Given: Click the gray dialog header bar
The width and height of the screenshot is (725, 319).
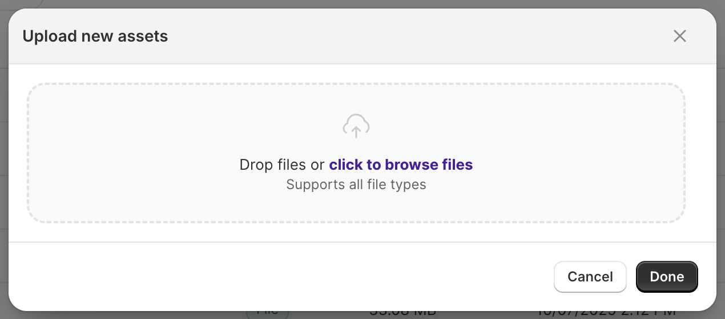Looking at the screenshot, I should click(x=400, y=36).
